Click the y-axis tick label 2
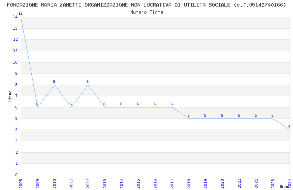Image resolution: width=293 pixels, height=190 pixels. 16,152
